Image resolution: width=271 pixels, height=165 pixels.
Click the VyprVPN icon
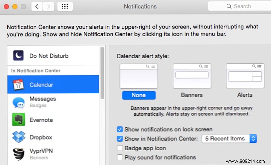pos(19,154)
